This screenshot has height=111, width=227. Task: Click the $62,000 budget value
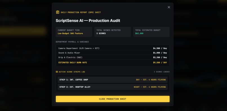[139, 34]
